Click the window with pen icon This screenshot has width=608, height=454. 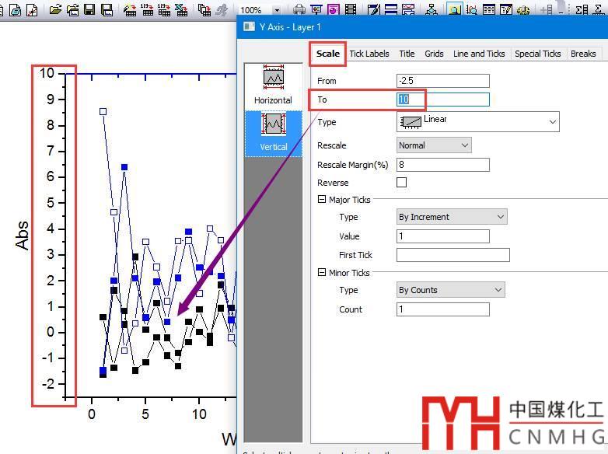373,9
